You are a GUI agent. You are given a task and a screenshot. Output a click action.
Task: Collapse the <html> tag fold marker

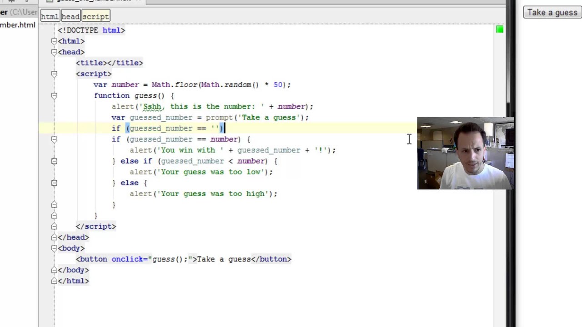(x=54, y=41)
